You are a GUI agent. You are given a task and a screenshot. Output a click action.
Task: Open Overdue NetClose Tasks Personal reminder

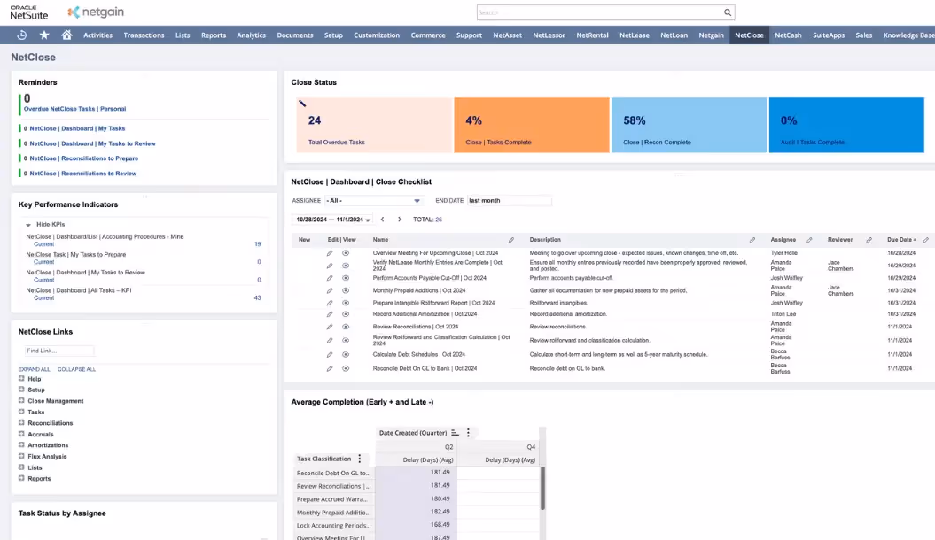(x=74, y=109)
